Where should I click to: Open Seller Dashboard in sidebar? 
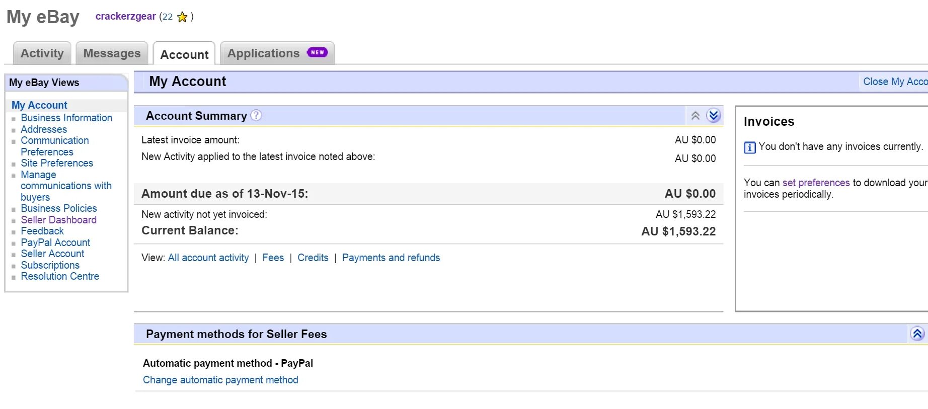coord(58,220)
